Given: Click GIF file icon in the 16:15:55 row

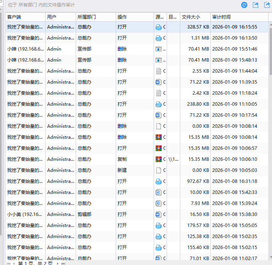Looking at the screenshot, I should pos(159,27).
